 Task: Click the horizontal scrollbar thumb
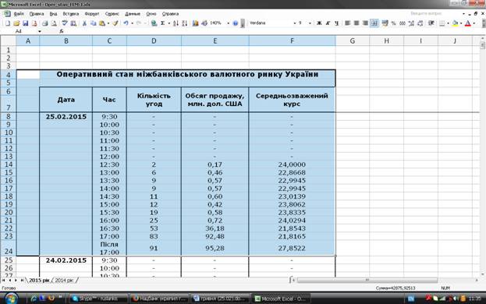[x=367, y=280]
